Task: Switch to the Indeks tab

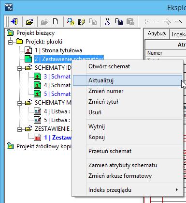Action: pyautogui.click(x=178, y=34)
